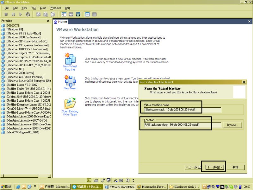
Task: Click the language bar help icon
Action: (x=128, y=180)
